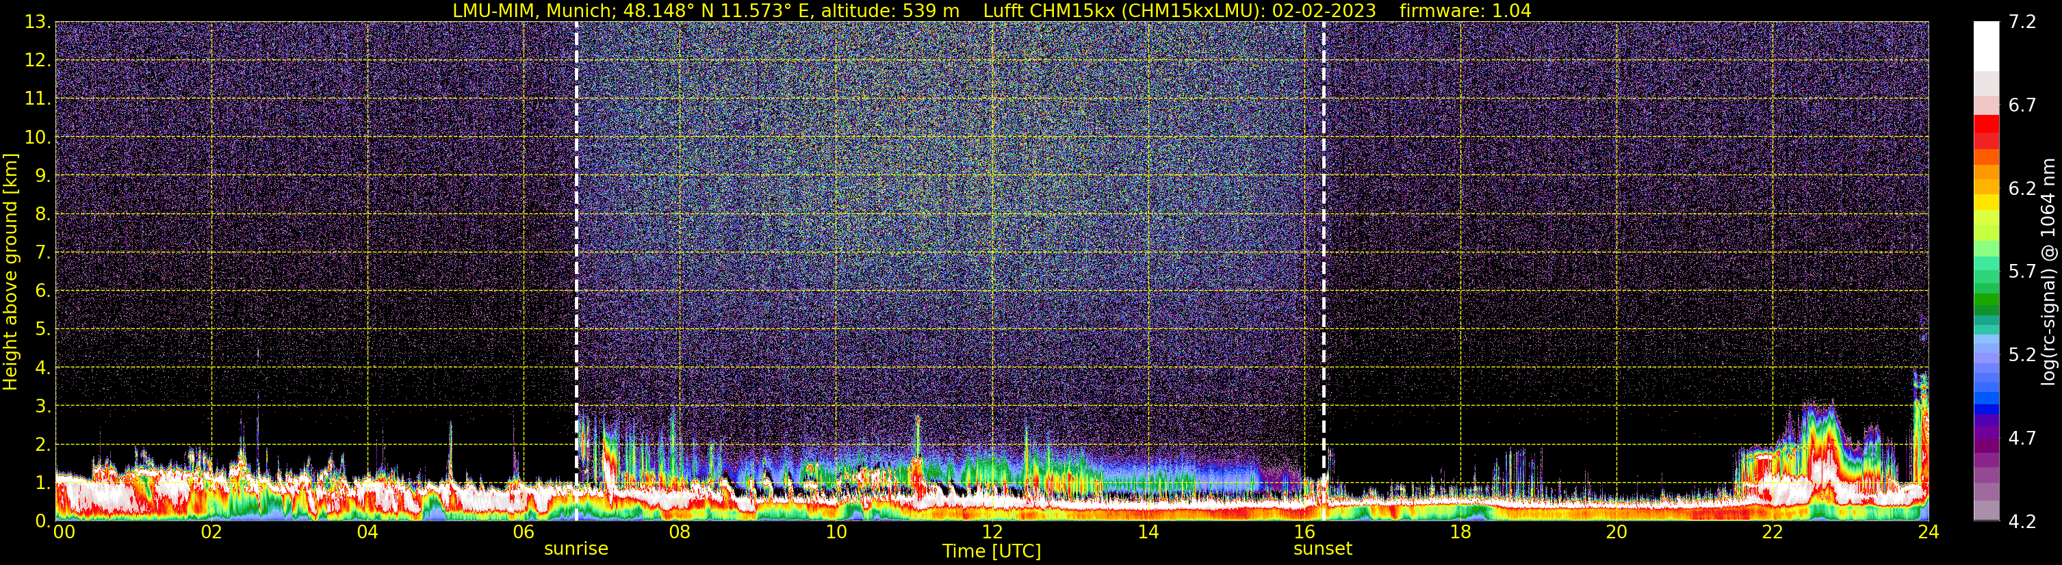Click the height axis tick label '10.'
The height and width of the screenshot is (565, 2062).
pyautogui.click(x=38, y=137)
